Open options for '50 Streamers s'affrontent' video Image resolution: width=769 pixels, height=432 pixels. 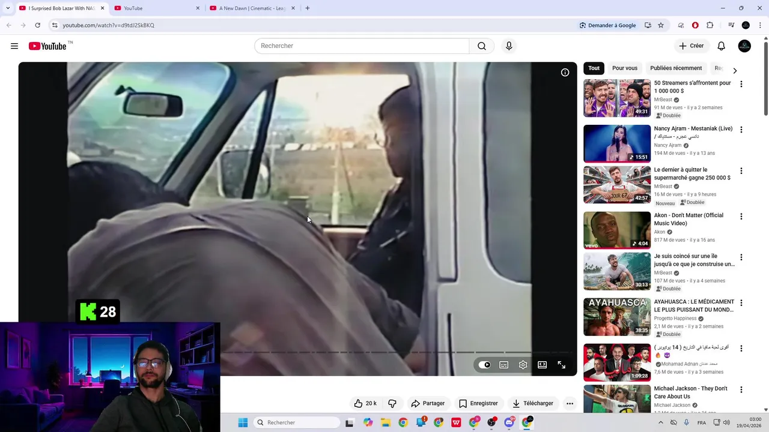(x=741, y=84)
